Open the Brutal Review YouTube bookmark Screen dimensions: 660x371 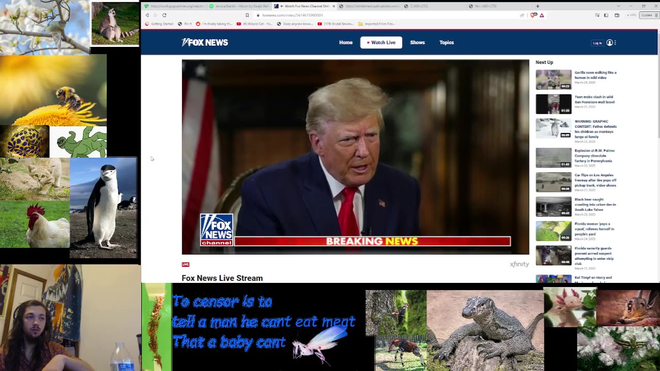click(x=336, y=24)
